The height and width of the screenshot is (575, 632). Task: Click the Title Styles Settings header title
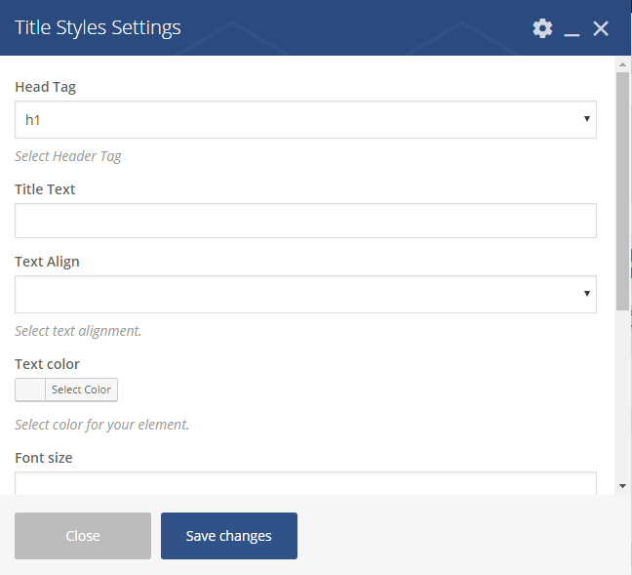click(x=98, y=27)
